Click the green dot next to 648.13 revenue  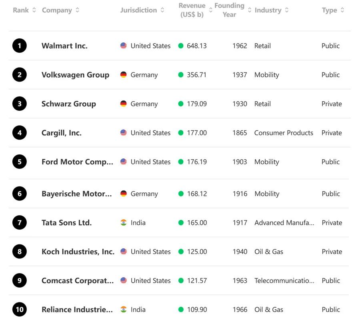[x=181, y=46]
